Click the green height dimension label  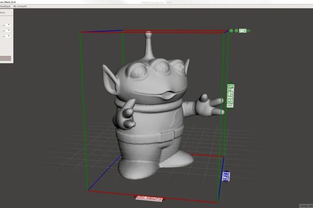point(231,96)
